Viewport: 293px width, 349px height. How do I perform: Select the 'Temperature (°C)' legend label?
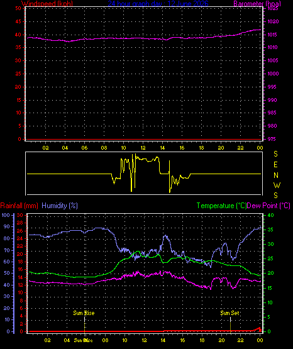pos(221,206)
